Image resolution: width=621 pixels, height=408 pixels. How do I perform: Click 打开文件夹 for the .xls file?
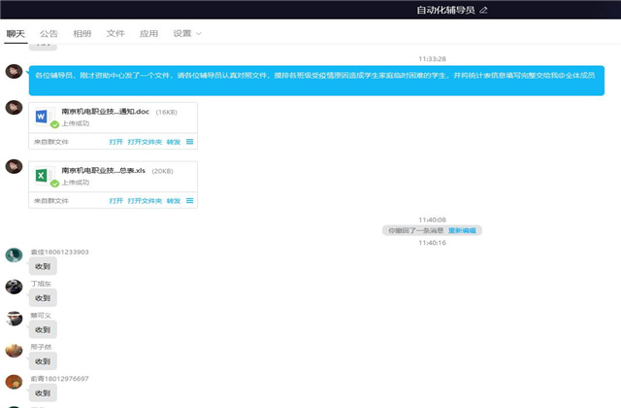click(144, 200)
